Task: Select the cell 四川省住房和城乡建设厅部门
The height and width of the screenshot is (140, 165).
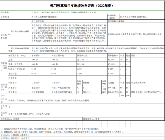Action: coord(69,17)
